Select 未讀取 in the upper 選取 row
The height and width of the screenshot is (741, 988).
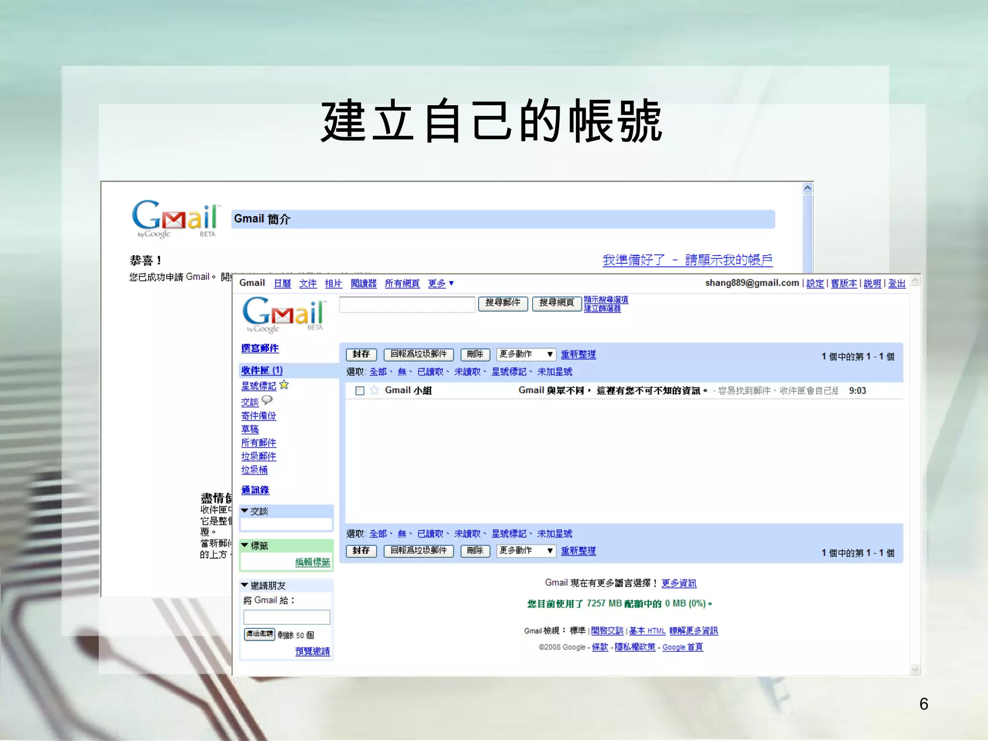click(x=467, y=371)
